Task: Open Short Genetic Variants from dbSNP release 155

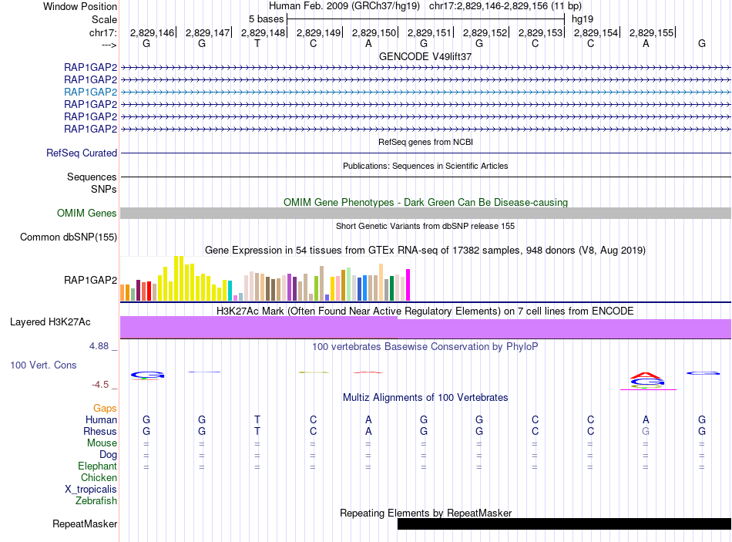Action: pyautogui.click(x=425, y=226)
